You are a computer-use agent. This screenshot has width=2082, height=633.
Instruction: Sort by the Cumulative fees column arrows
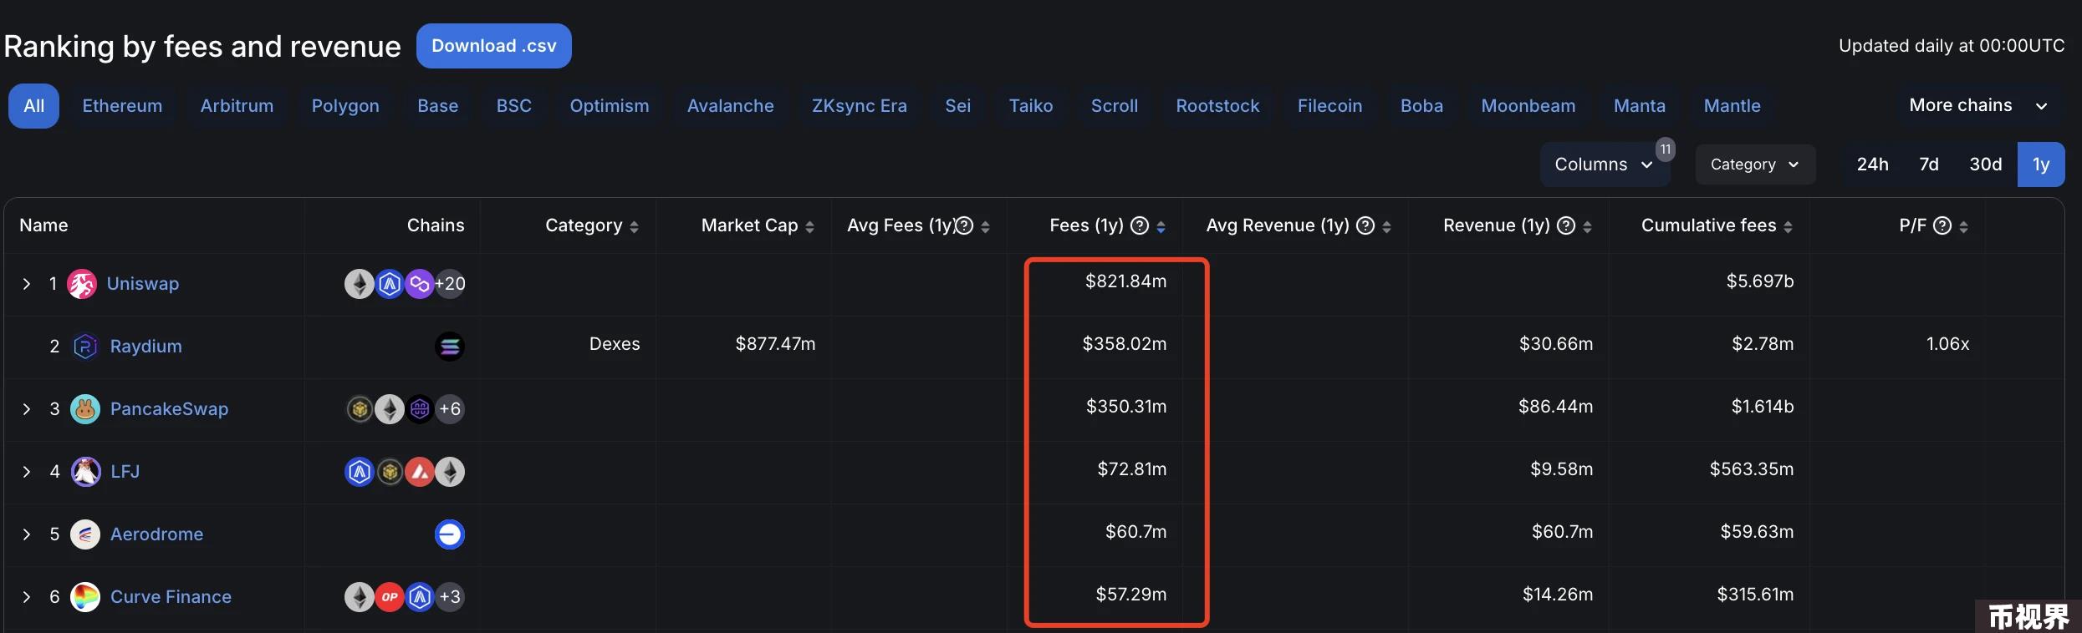click(x=1788, y=226)
